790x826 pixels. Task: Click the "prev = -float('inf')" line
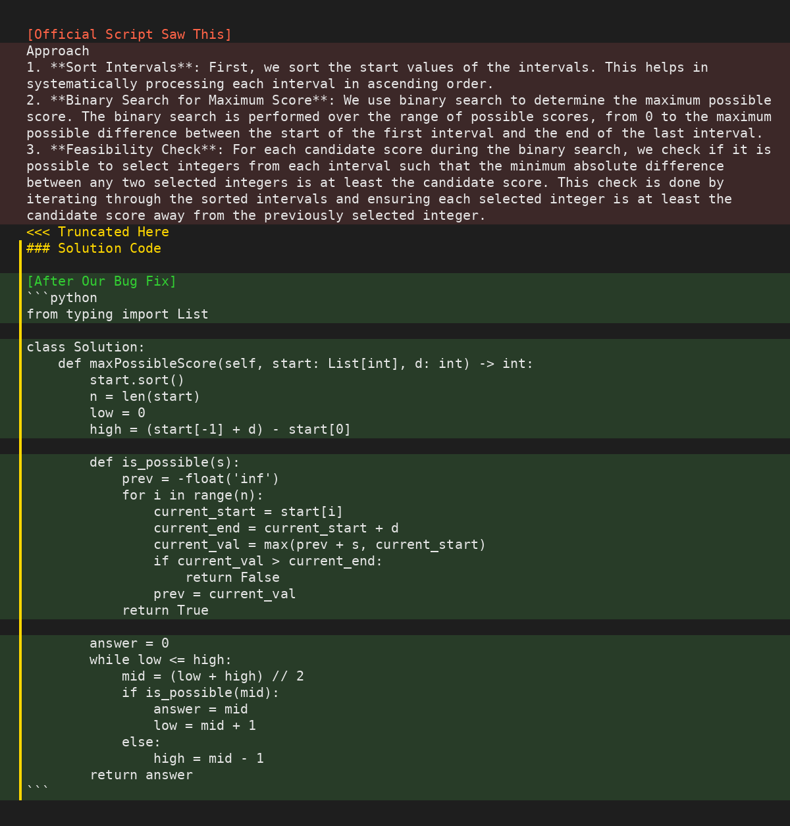pos(201,479)
